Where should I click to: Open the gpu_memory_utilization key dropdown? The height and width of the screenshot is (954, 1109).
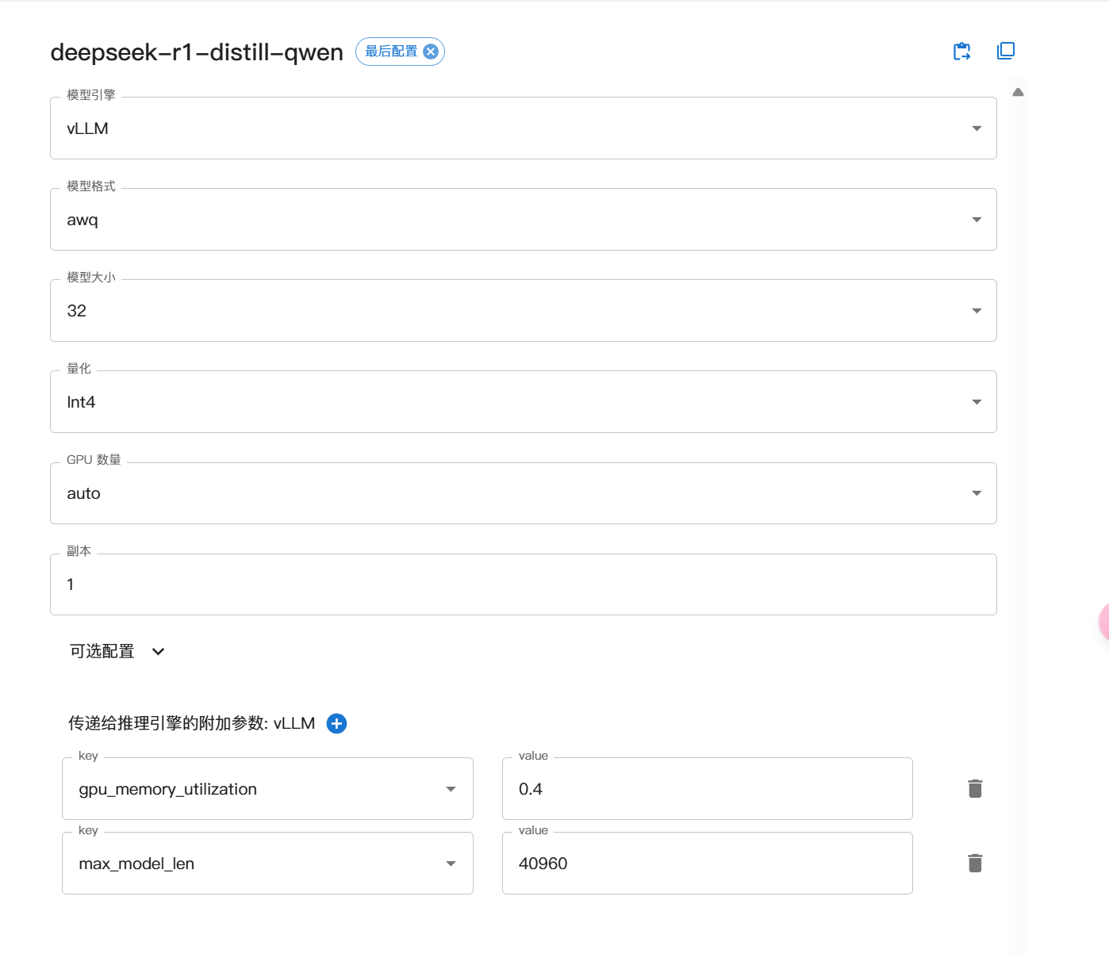[267, 789]
